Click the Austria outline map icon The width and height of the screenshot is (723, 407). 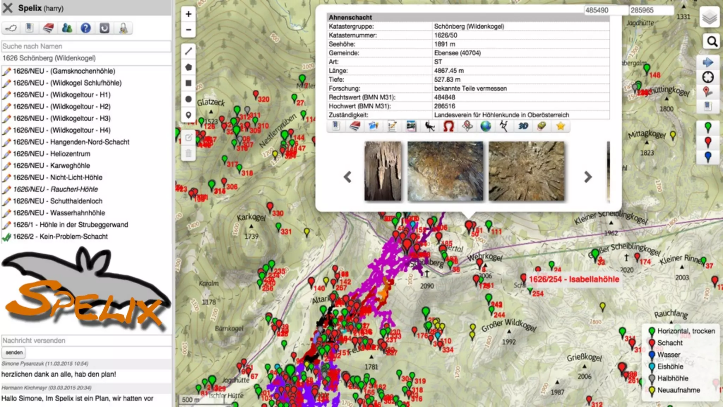tap(11, 28)
